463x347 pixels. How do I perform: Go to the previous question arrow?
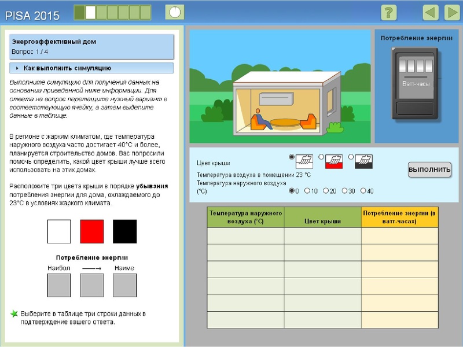click(431, 12)
